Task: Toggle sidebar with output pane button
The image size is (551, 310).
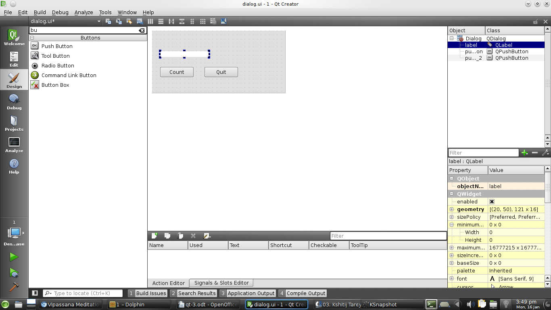Action: point(35,293)
